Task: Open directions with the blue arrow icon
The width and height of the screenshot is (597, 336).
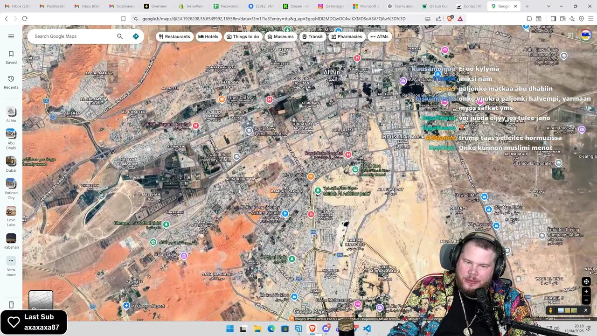Action: (136, 36)
